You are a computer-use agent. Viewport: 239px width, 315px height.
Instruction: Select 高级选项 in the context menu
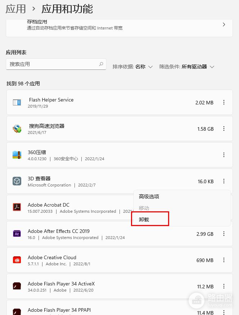click(149, 197)
